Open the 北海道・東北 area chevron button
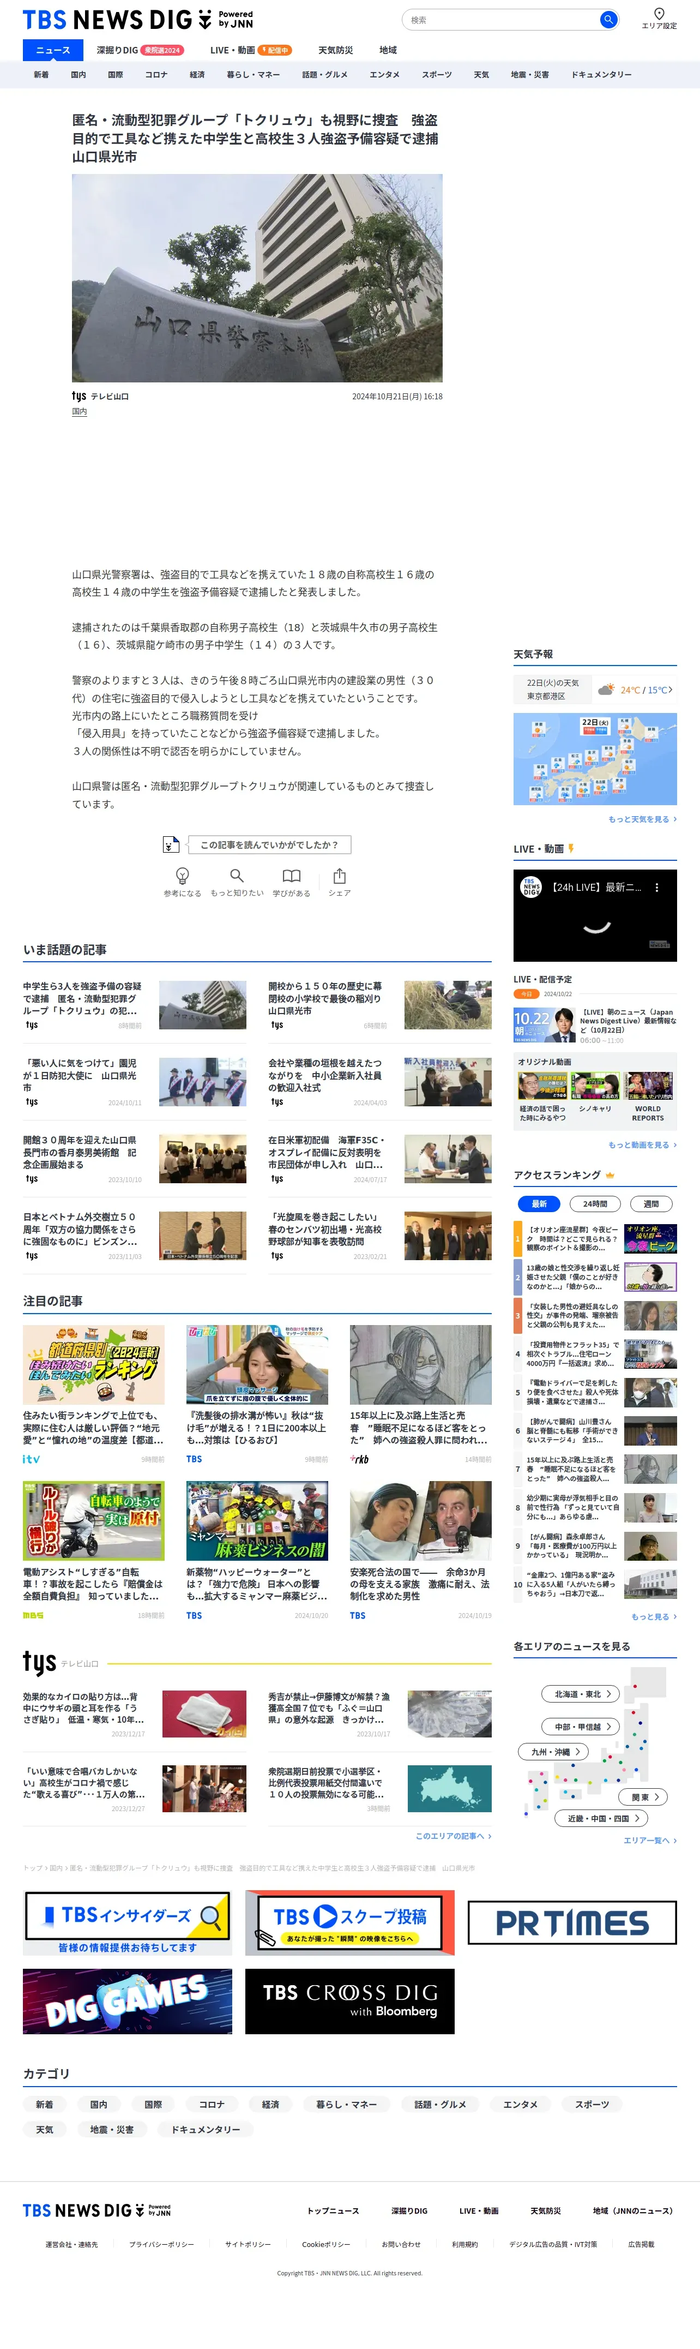Screen dimensions: 700x2349 pos(582,1694)
